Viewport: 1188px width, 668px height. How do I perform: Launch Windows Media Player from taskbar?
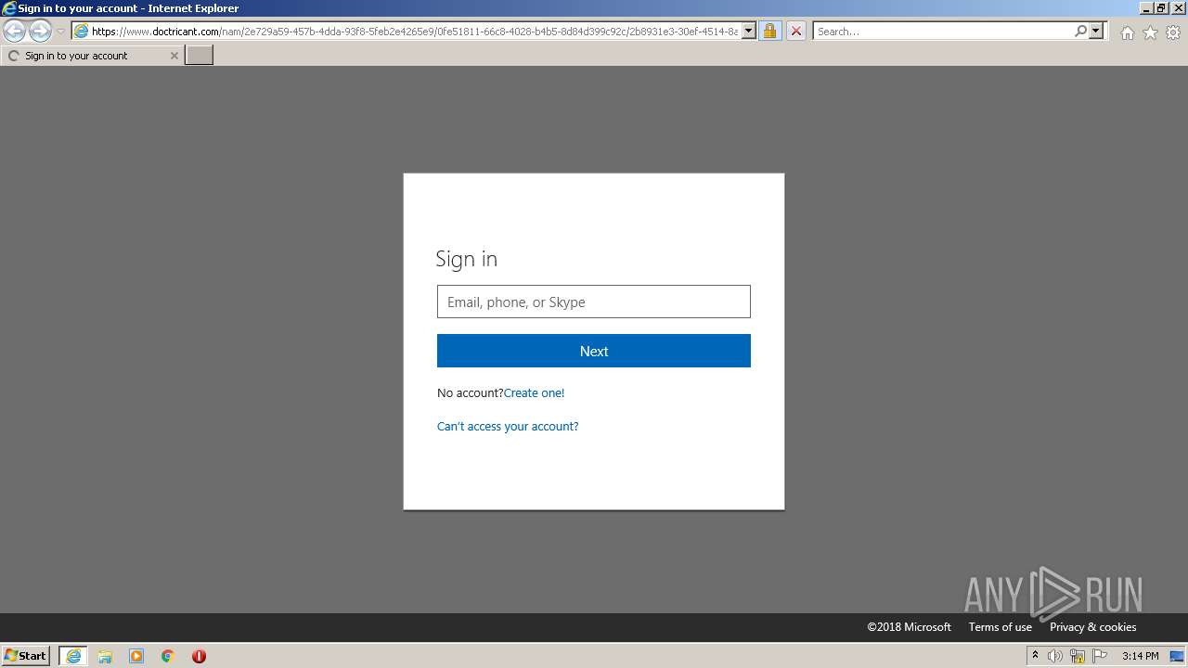(x=136, y=656)
